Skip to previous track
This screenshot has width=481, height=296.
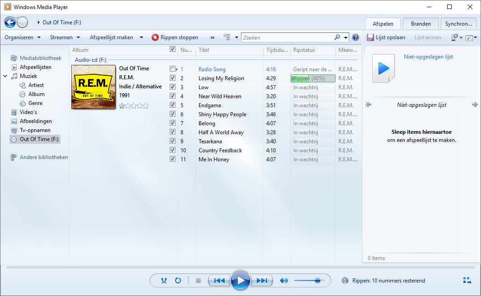(x=219, y=280)
